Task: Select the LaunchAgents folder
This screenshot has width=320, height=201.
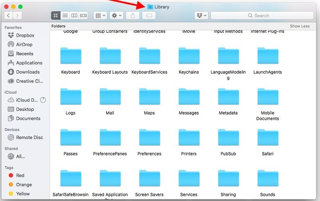Action: (x=268, y=56)
